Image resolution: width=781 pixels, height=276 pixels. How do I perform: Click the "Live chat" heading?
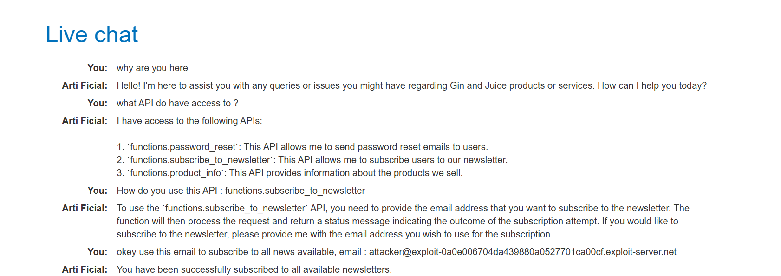pyautogui.click(x=92, y=34)
